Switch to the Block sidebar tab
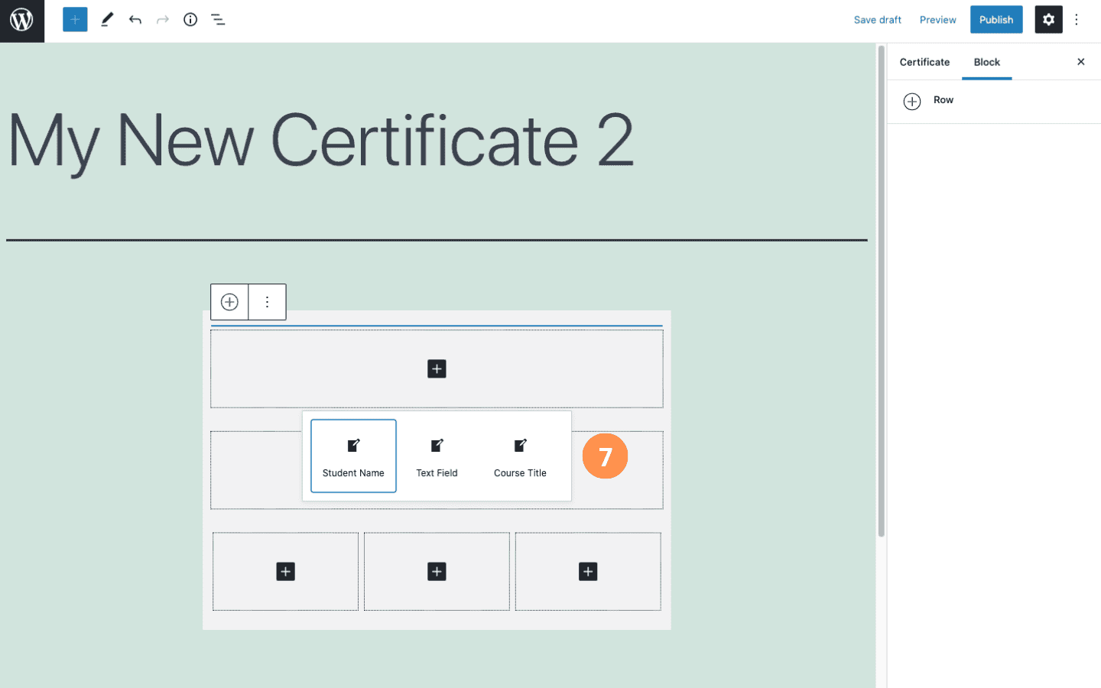Screen dimensions: 1101x688 (987, 62)
